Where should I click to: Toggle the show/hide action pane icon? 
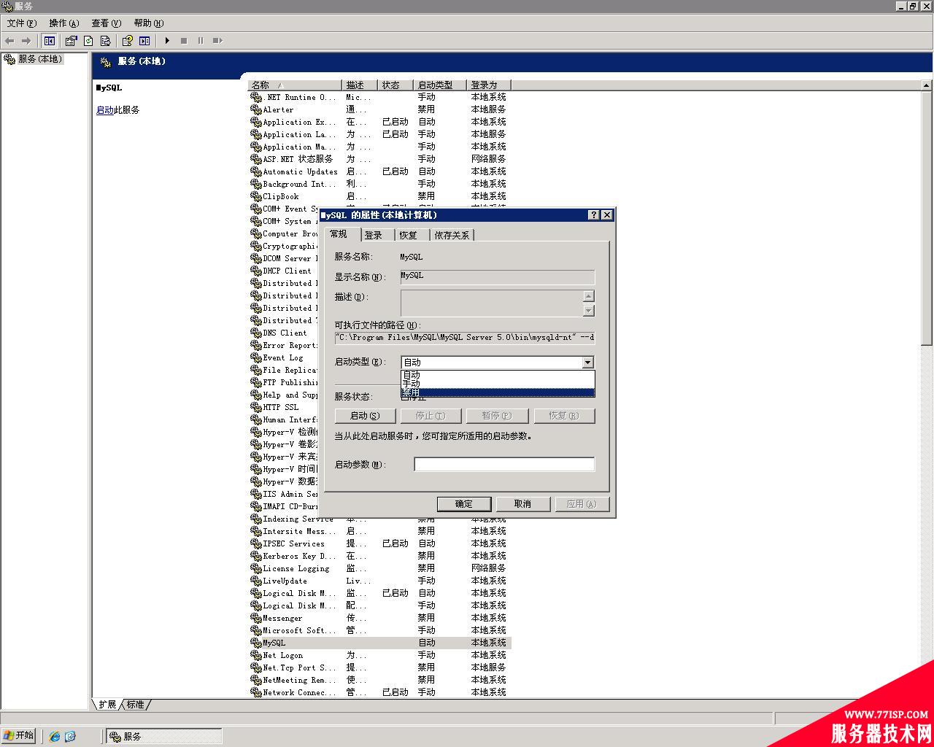pyautogui.click(x=144, y=41)
